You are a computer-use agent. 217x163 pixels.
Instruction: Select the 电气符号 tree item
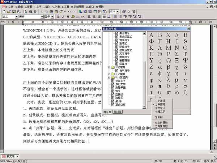tap(124, 71)
